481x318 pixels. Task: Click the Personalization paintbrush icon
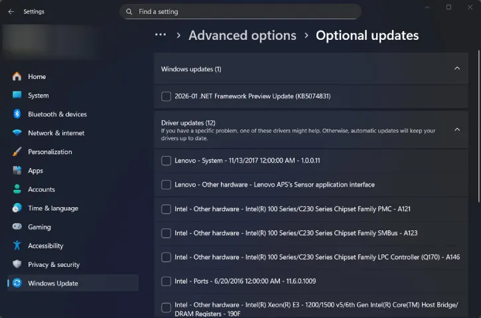(17, 151)
